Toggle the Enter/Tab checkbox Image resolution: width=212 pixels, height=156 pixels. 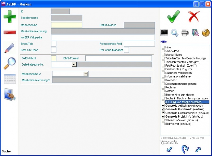[54, 44]
